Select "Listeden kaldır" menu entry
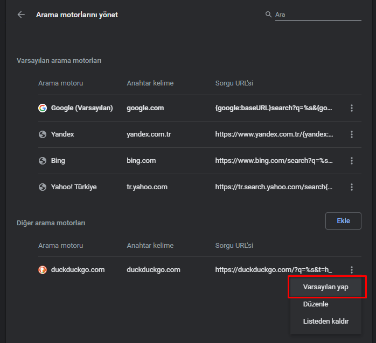 pyautogui.click(x=326, y=321)
